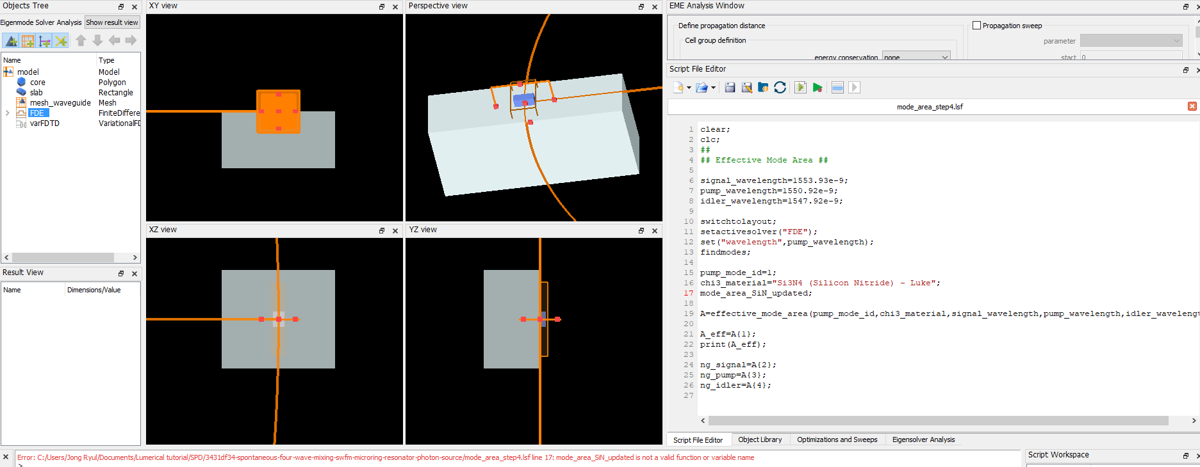Create new script file icon
Viewport: 1200px width, 467px height.
[x=678, y=88]
